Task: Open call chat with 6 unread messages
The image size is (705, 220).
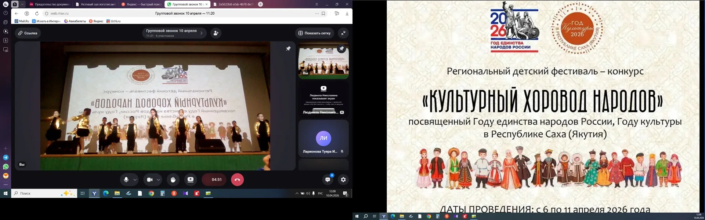Action: (x=328, y=180)
